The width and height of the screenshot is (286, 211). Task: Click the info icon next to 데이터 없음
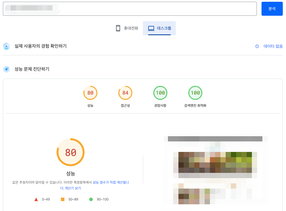point(257,46)
